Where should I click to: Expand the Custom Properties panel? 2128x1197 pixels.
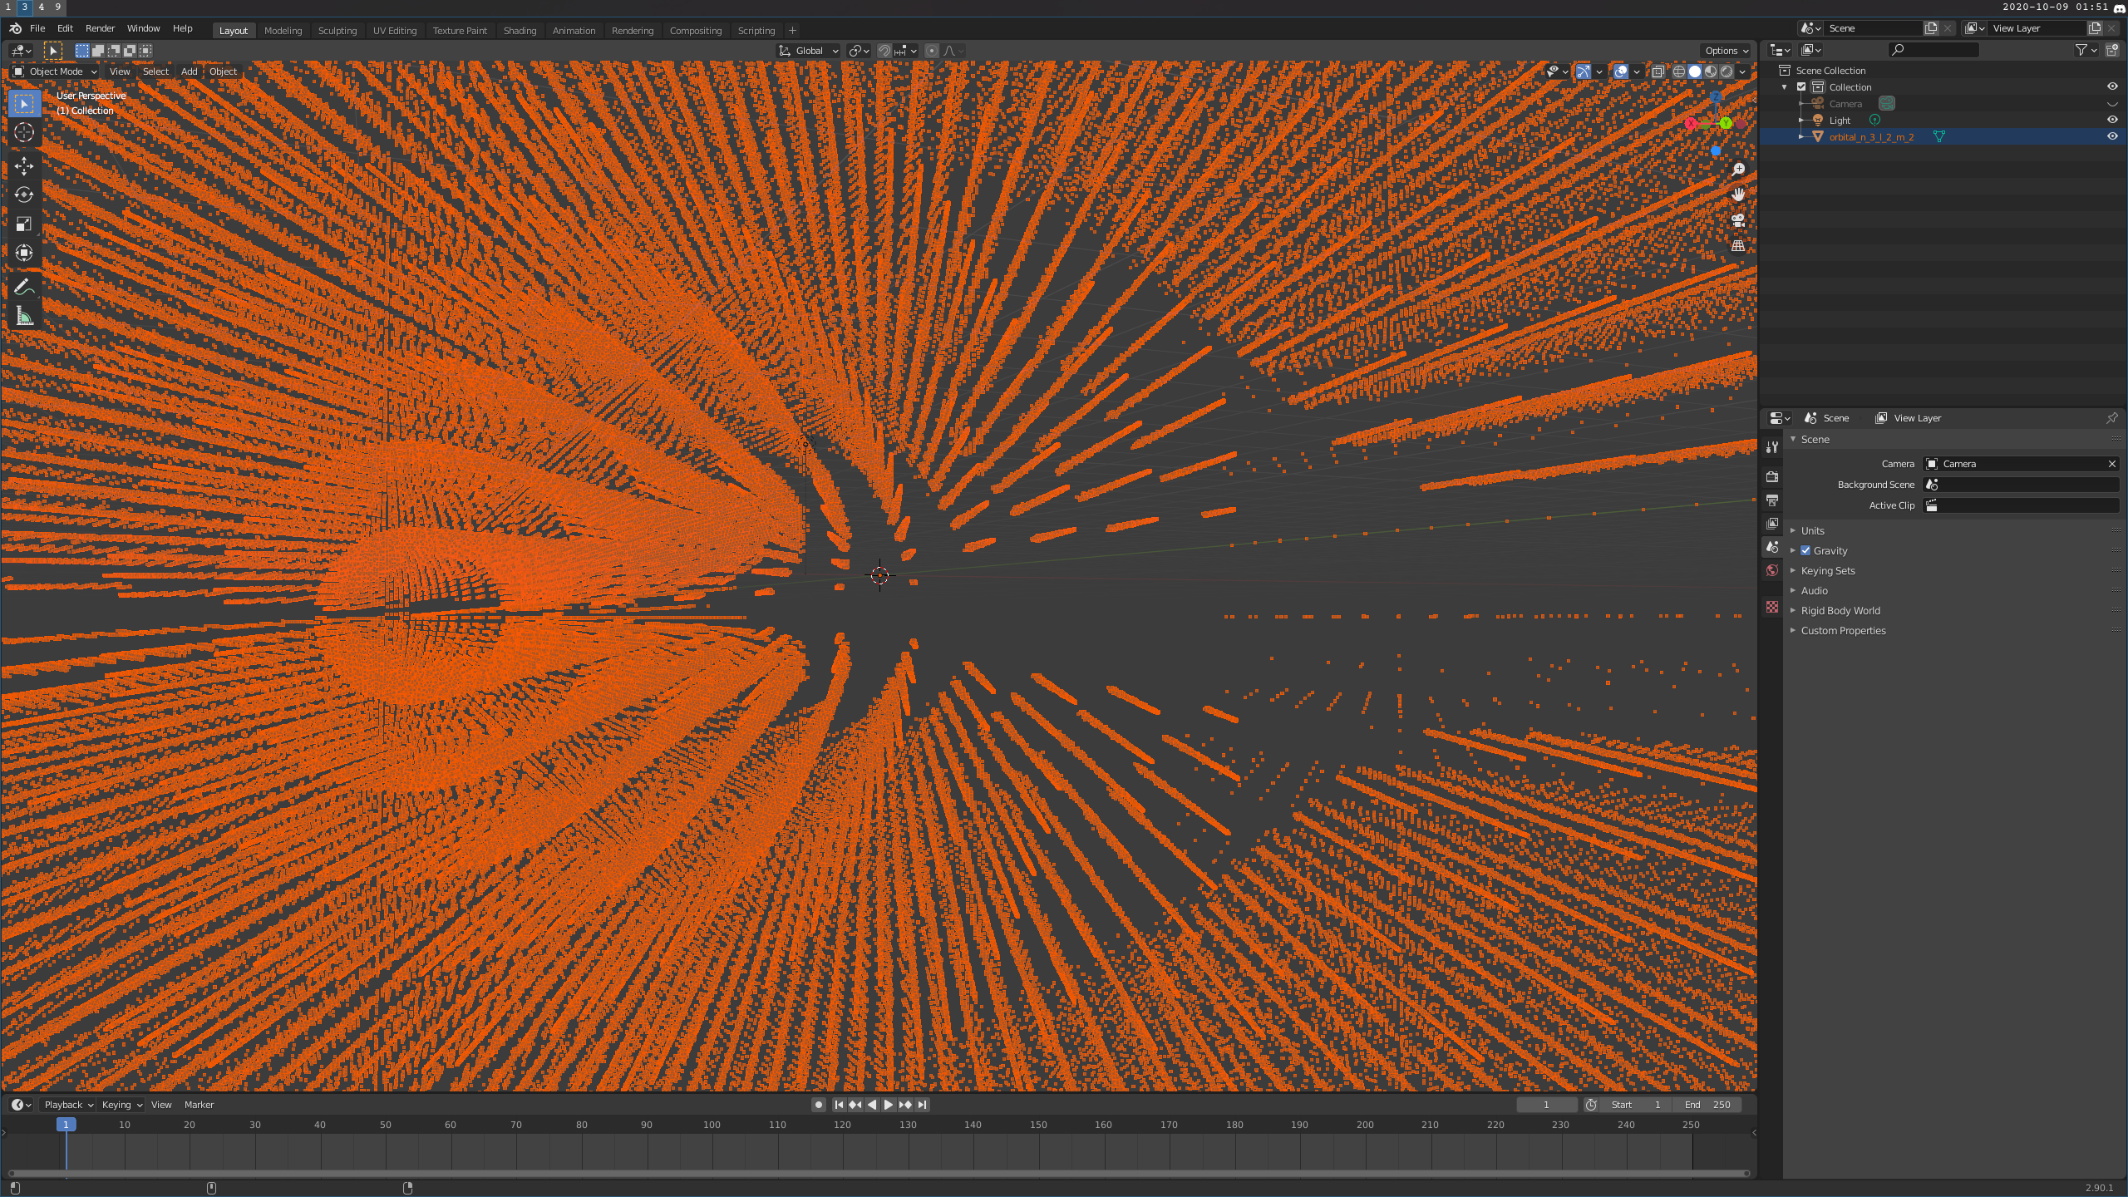(x=1843, y=630)
